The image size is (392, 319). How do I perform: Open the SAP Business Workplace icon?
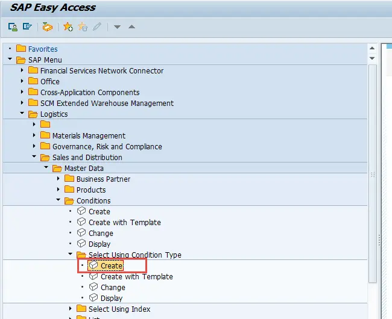click(x=47, y=26)
